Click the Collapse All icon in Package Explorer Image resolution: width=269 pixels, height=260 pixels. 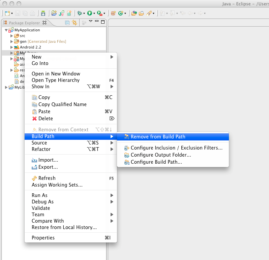tap(67, 23)
